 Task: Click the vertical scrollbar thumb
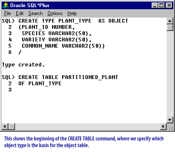[x=170, y=28]
